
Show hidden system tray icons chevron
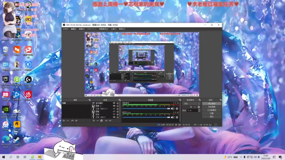[241, 157]
